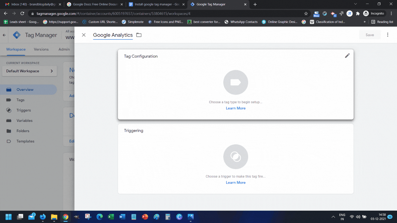397x223 pixels.
Task: Open the tab search dropdown arrow
Action: click(355, 4)
